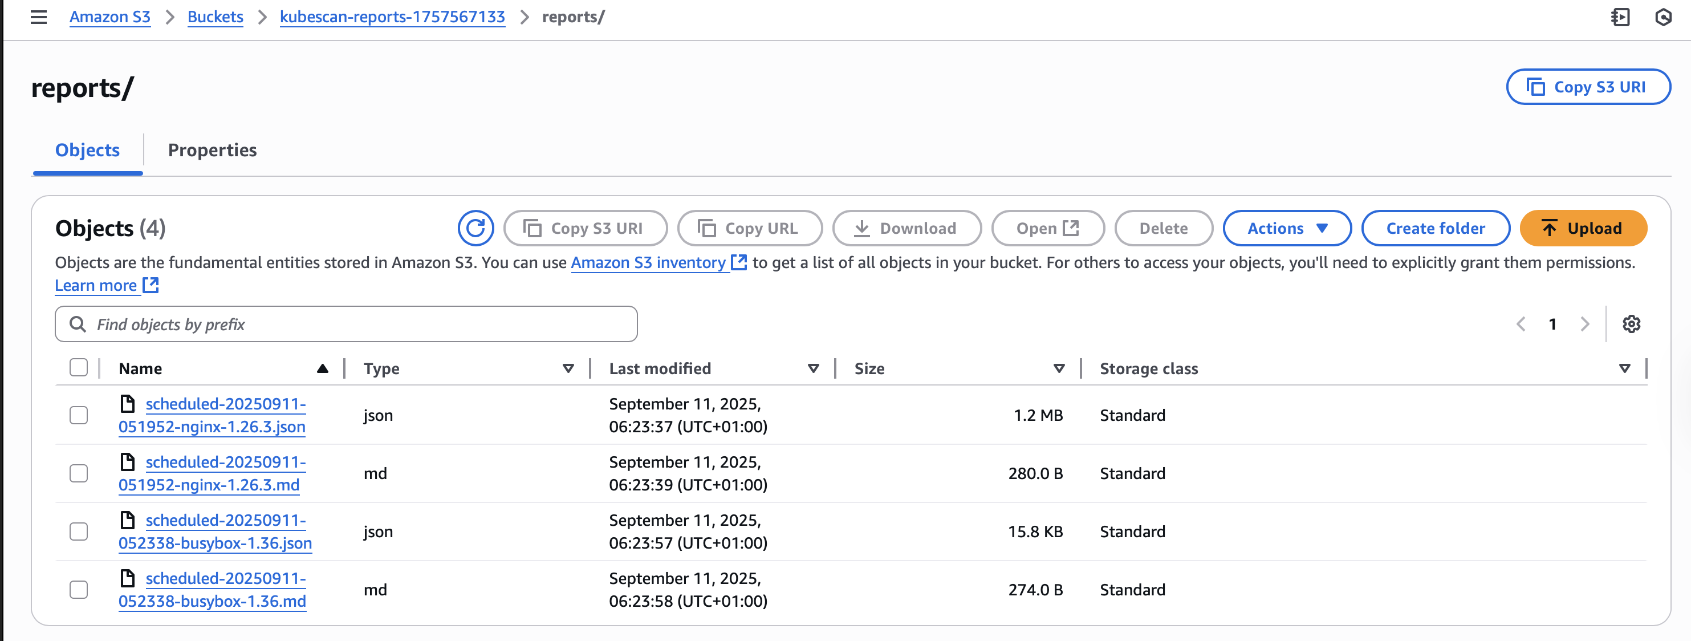Viewport: 1691px width, 641px height.
Task: Click the Create folder button
Action: pos(1435,228)
